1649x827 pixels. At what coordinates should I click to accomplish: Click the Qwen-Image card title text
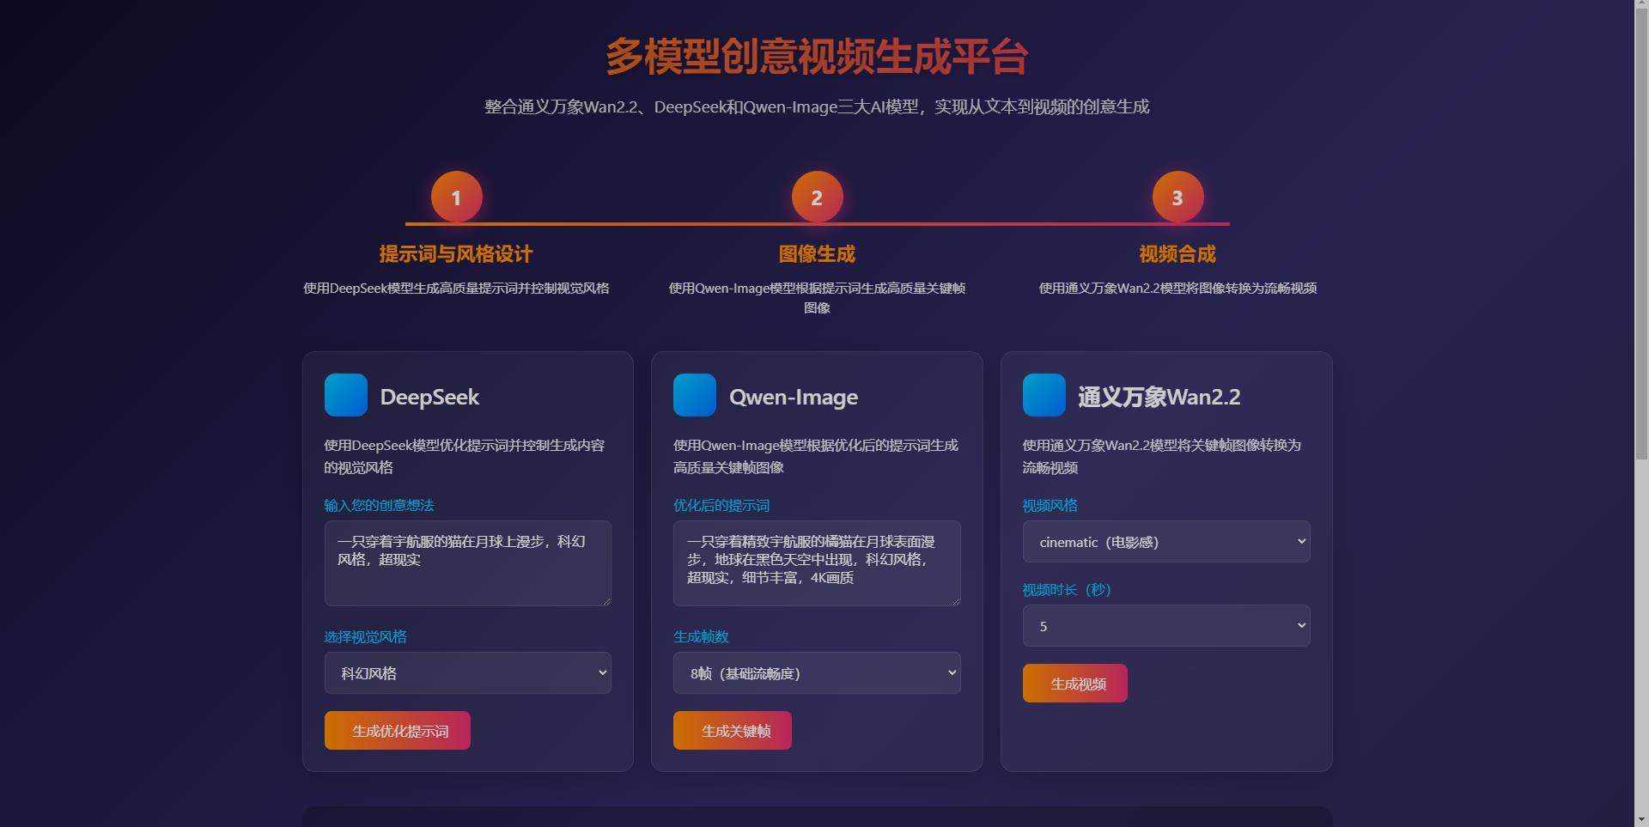[x=794, y=397]
